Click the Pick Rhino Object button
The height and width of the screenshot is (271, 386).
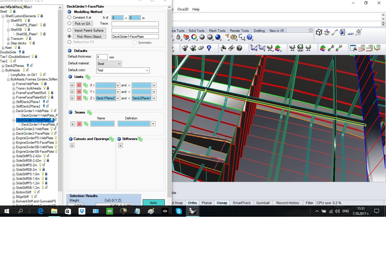coord(89,37)
